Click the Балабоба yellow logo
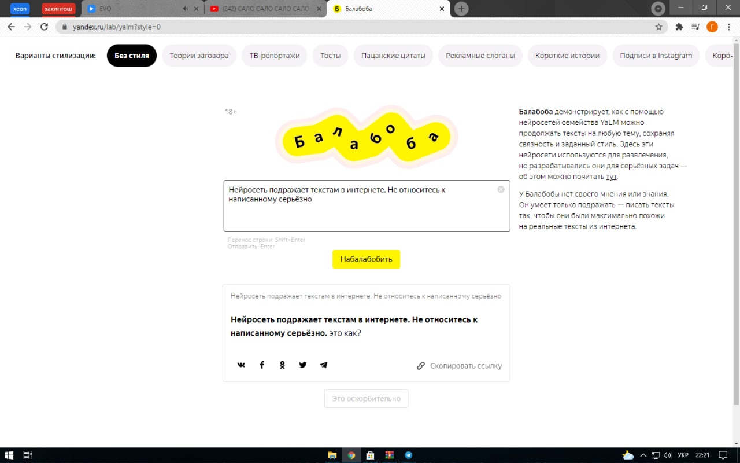This screenshot has width=740, height=463. [x=366, y=138]
